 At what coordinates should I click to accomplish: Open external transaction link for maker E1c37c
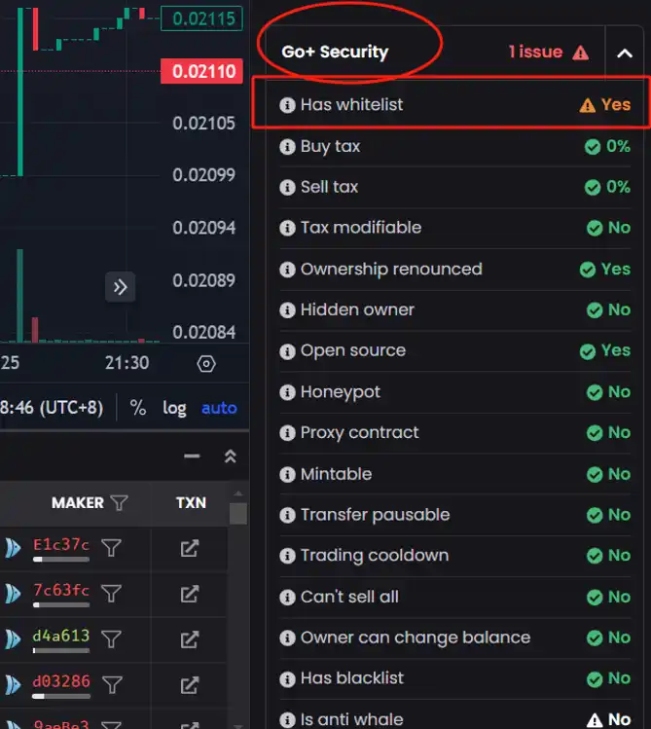(x=190, y=549)
